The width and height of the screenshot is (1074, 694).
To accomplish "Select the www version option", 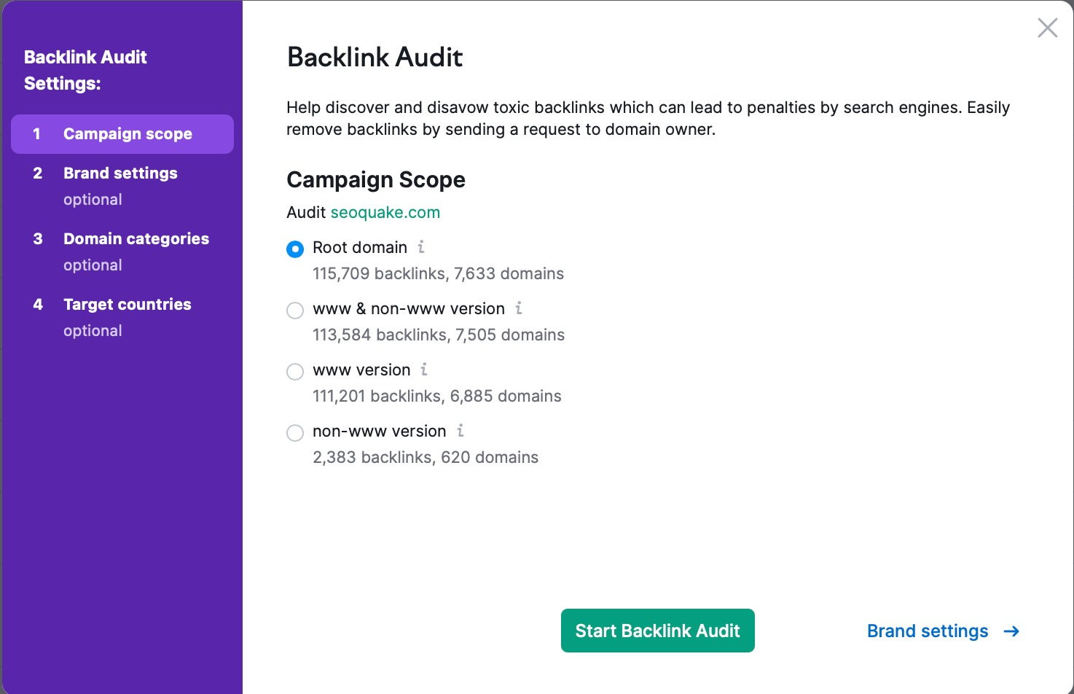I will point(295,371).
